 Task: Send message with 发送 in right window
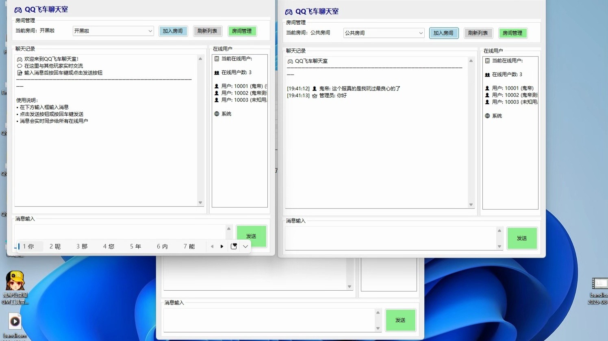click(x=522, y=238)
